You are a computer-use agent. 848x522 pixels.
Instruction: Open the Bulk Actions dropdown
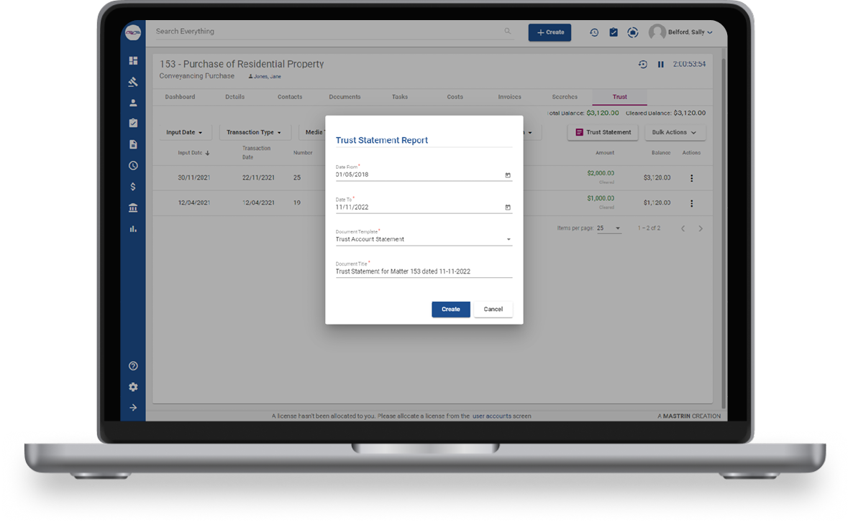click(675, 133)
